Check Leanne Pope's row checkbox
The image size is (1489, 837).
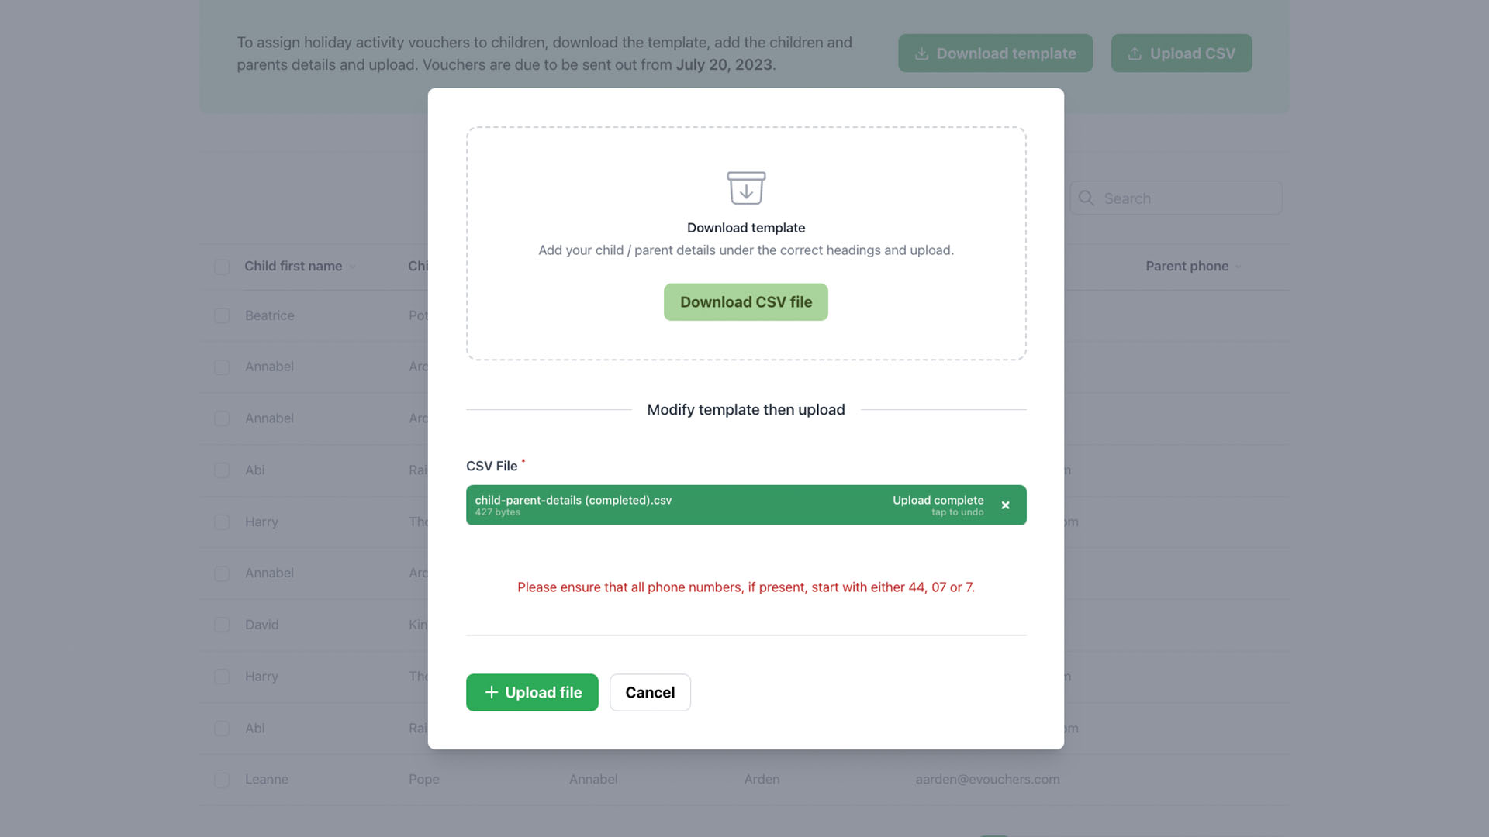[221, 780]
